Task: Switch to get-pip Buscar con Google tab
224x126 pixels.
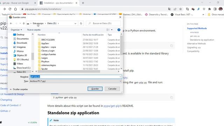Action: pos(15,3)
